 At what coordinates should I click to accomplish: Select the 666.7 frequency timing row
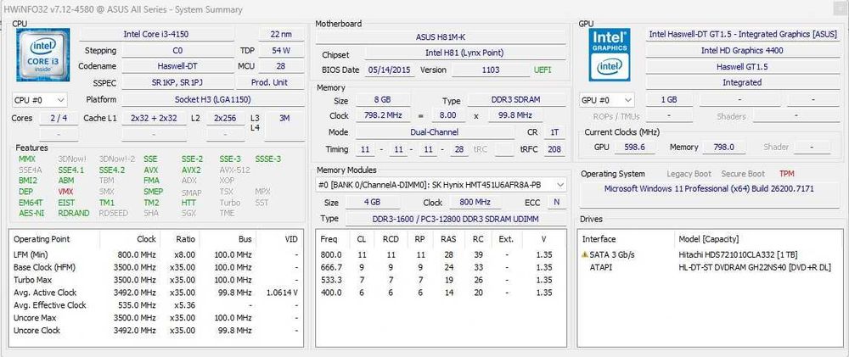(x=441, y=267)
